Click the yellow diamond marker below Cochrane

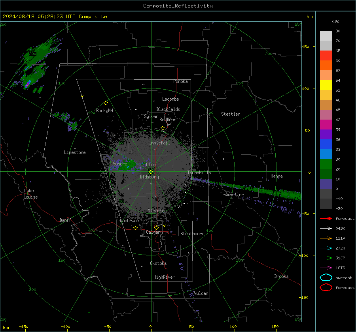tap(136, 228)
